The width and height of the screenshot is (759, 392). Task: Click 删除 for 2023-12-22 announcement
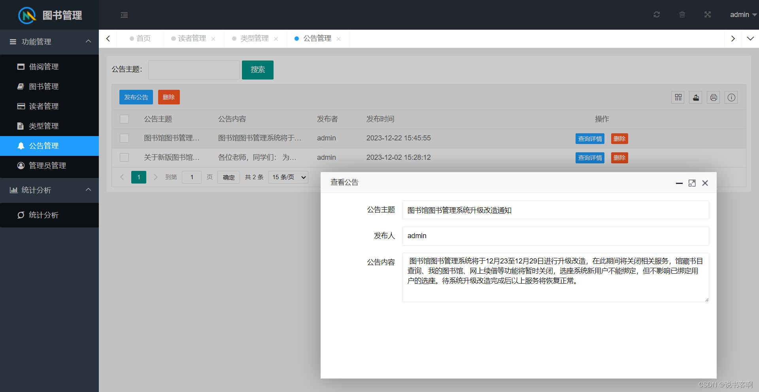click(619, 139)
